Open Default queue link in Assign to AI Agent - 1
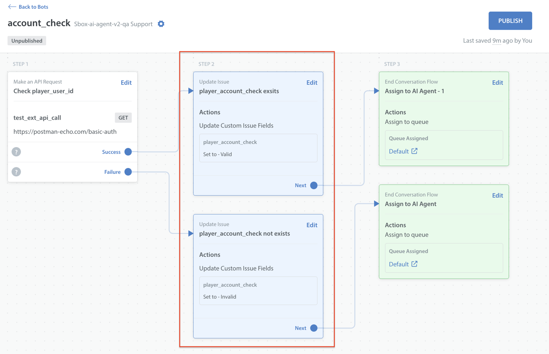This screenshot has height=354, width=549. coord(399,151)
